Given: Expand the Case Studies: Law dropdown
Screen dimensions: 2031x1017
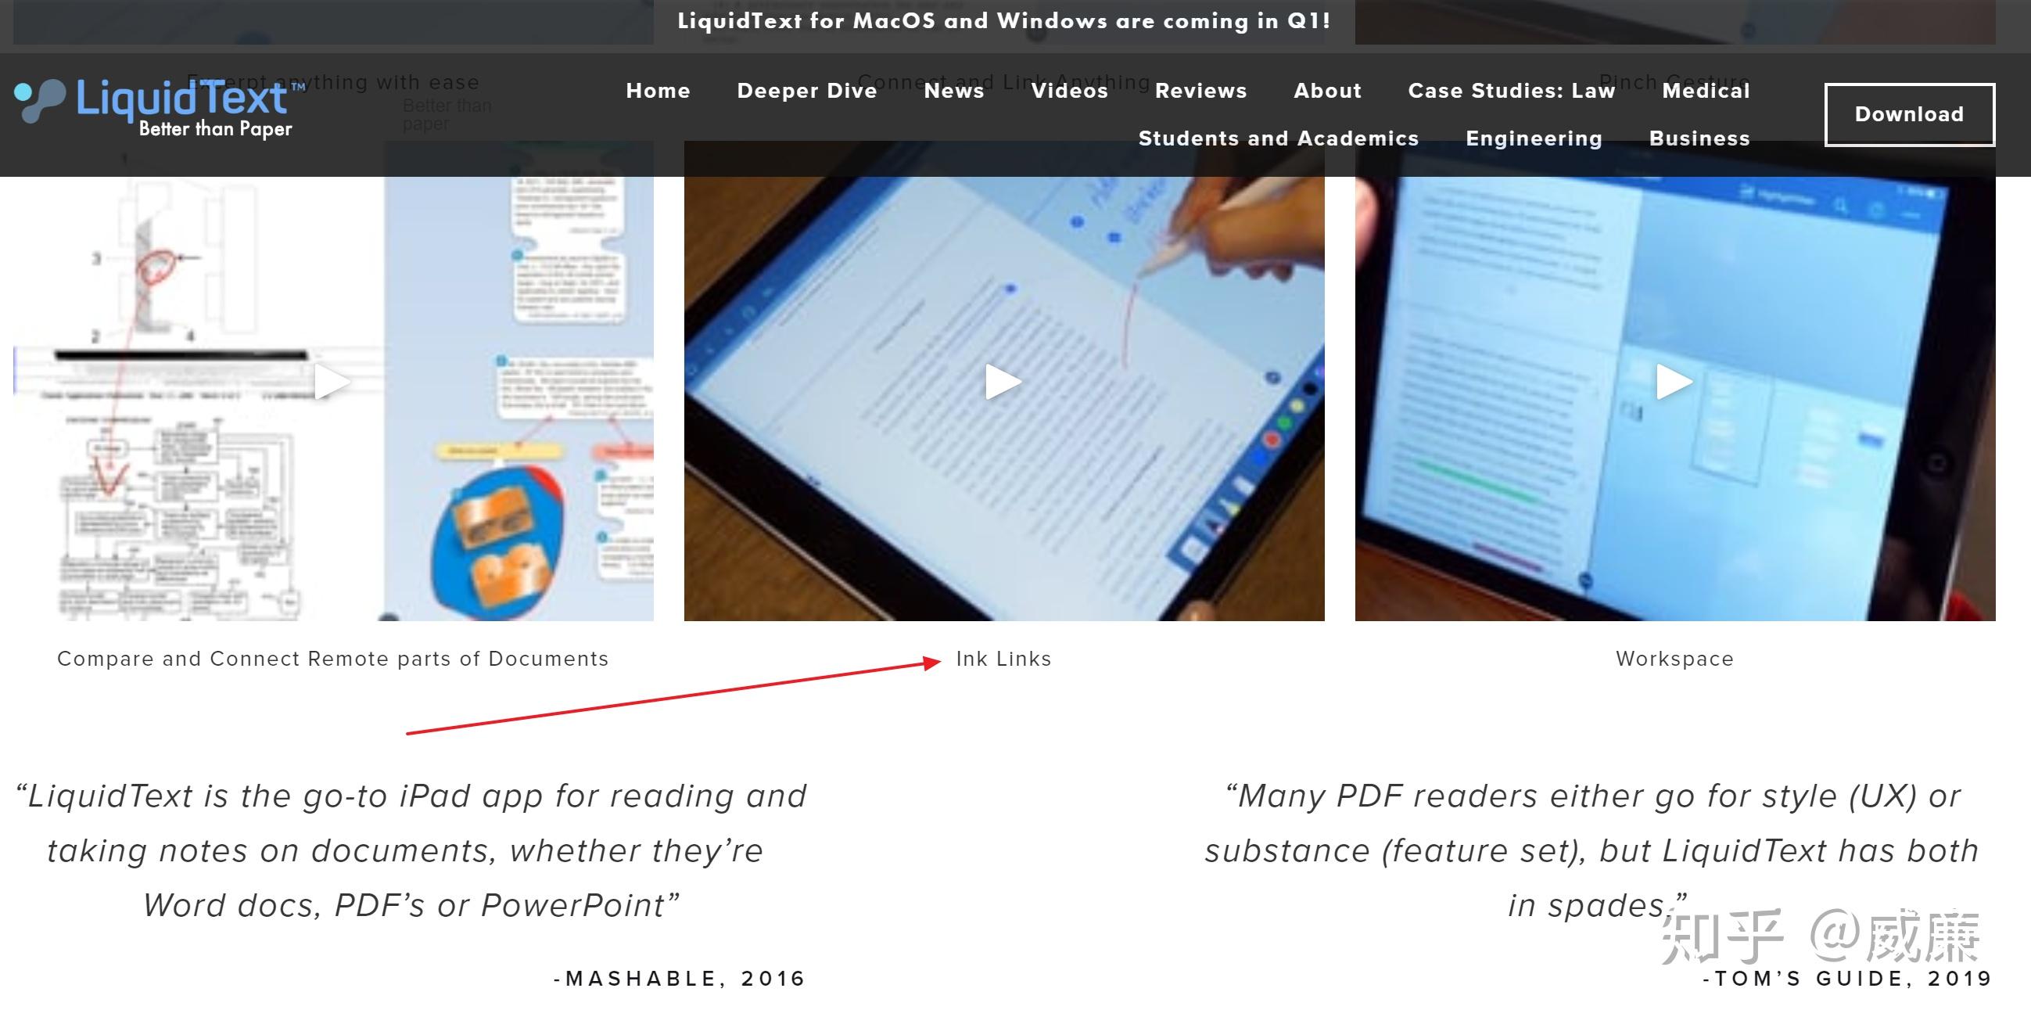Looking at the screenshot, I should click(1518, 89).
